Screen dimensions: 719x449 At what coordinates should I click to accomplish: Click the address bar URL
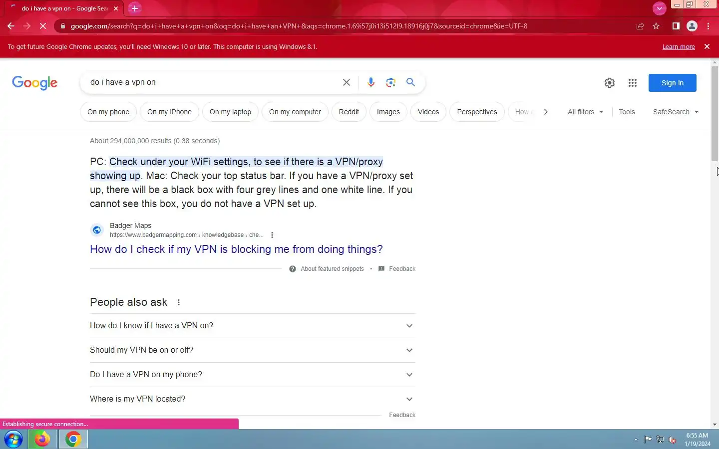point(299,26)
